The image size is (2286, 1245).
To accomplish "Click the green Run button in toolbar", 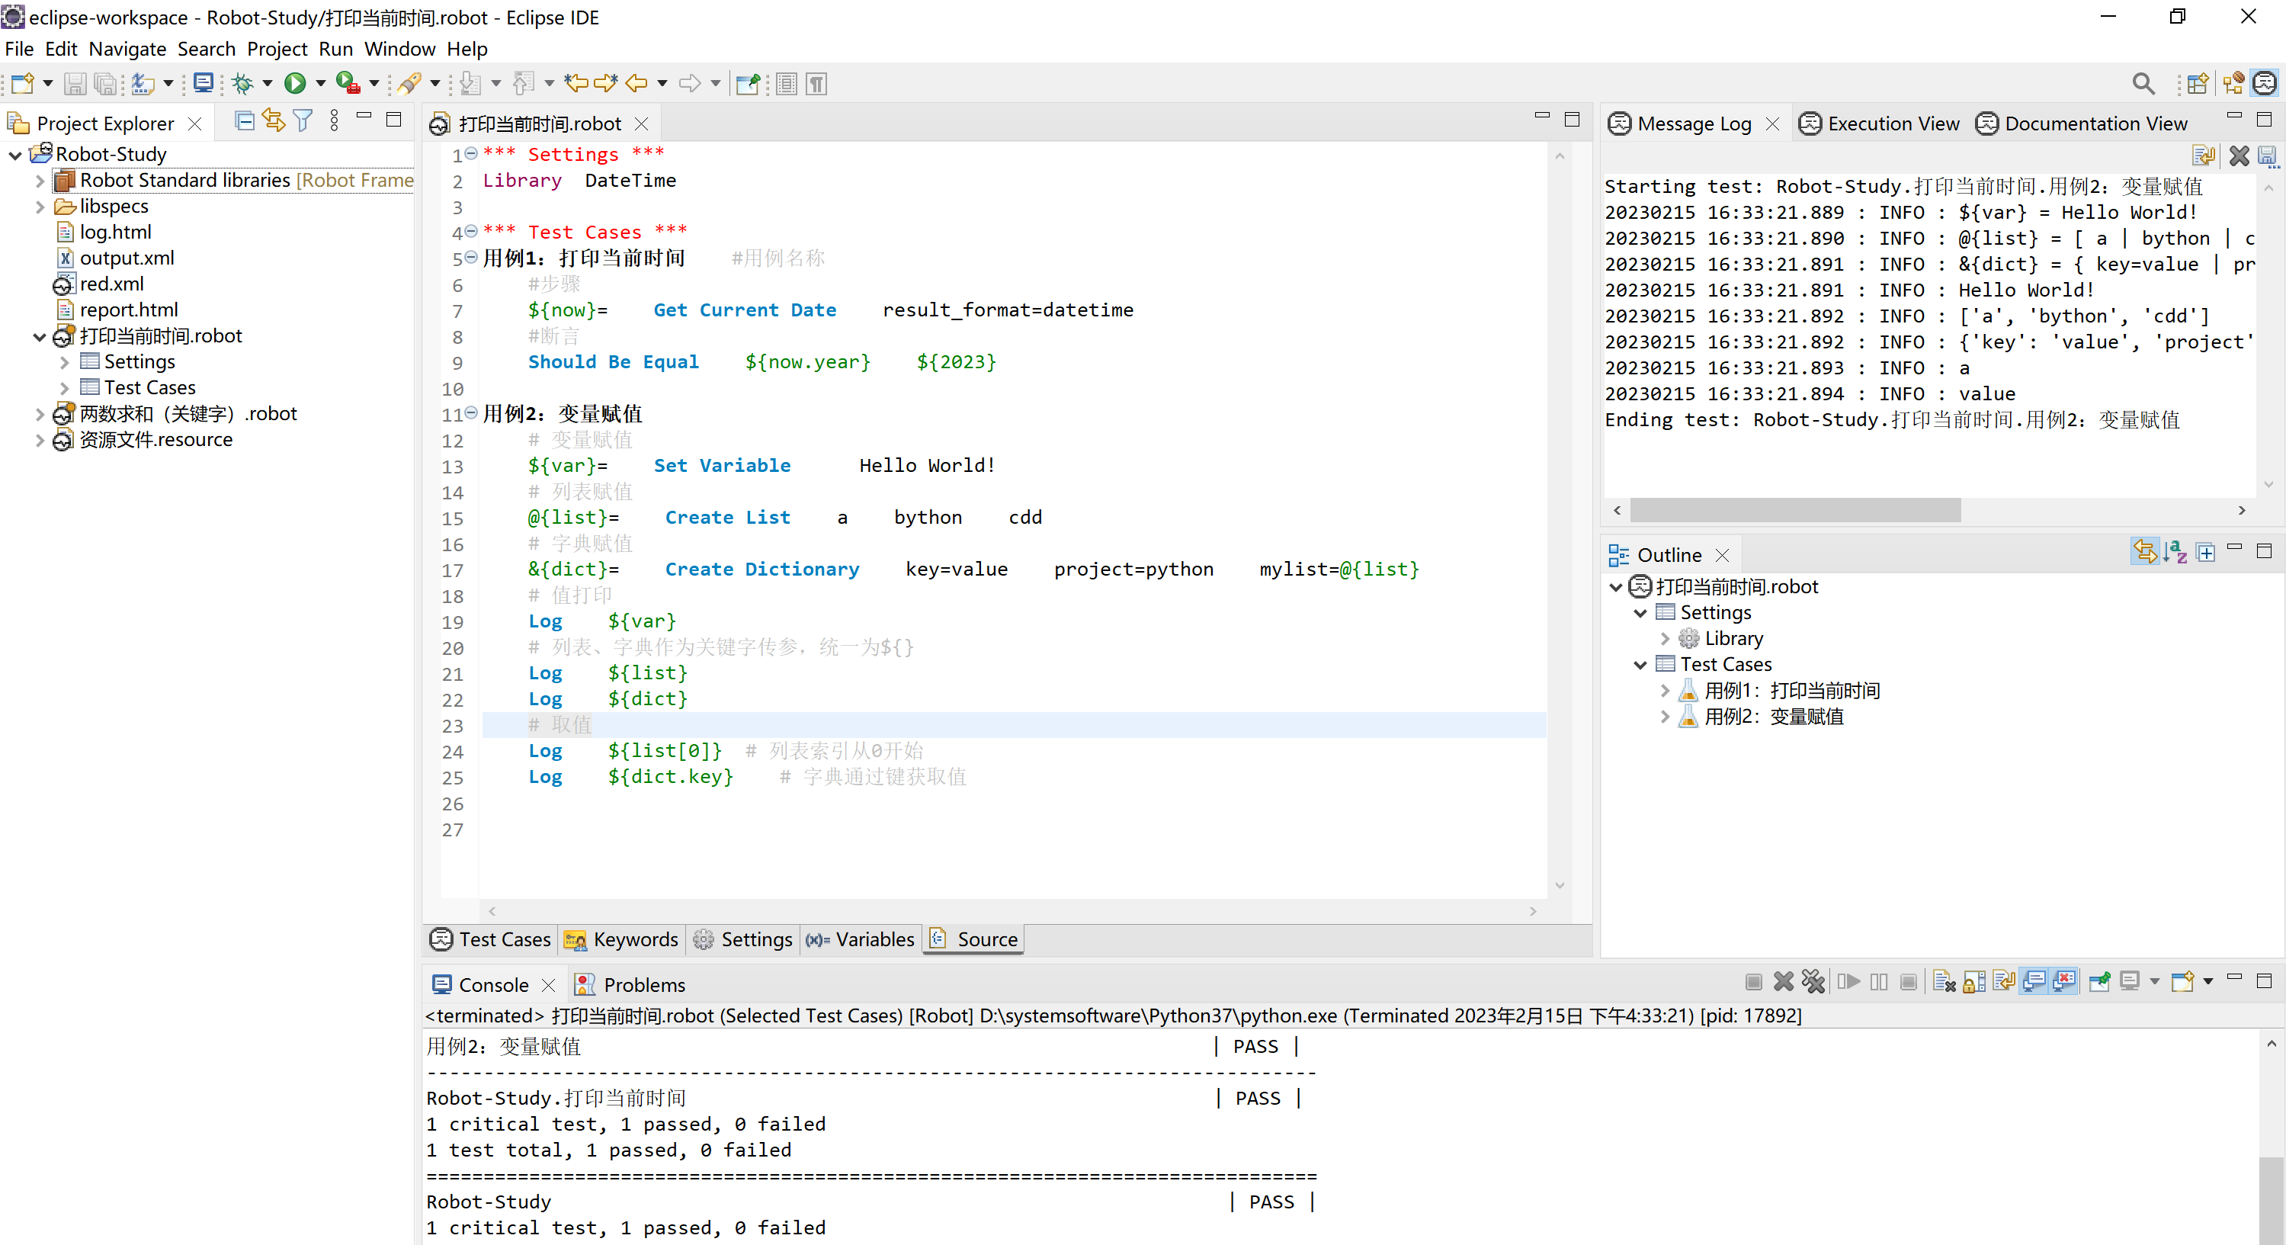I will (295, 83).
